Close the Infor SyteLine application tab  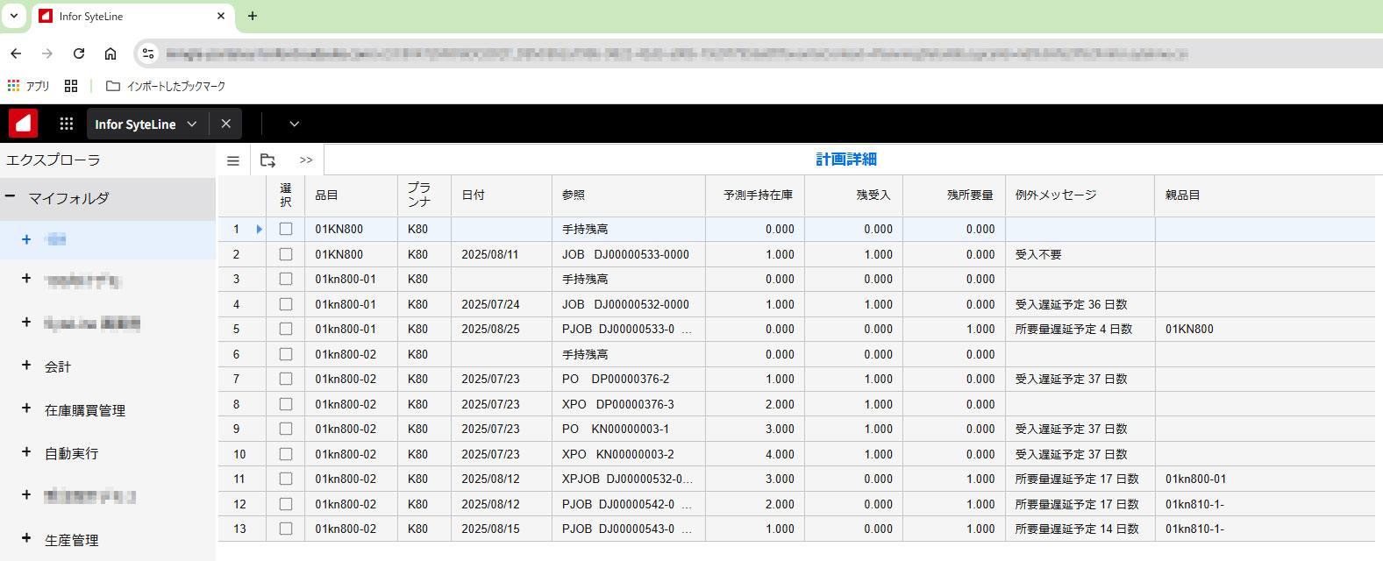point(226,124)
